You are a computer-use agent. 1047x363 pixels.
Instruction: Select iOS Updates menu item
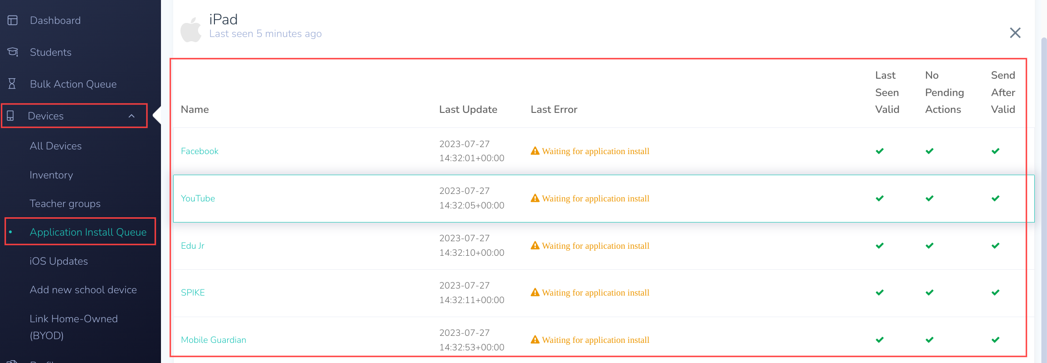click(x=59, y=261)
